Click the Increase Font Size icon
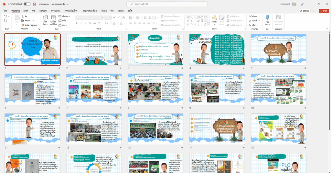331x173 pixels. coord(114,17)
